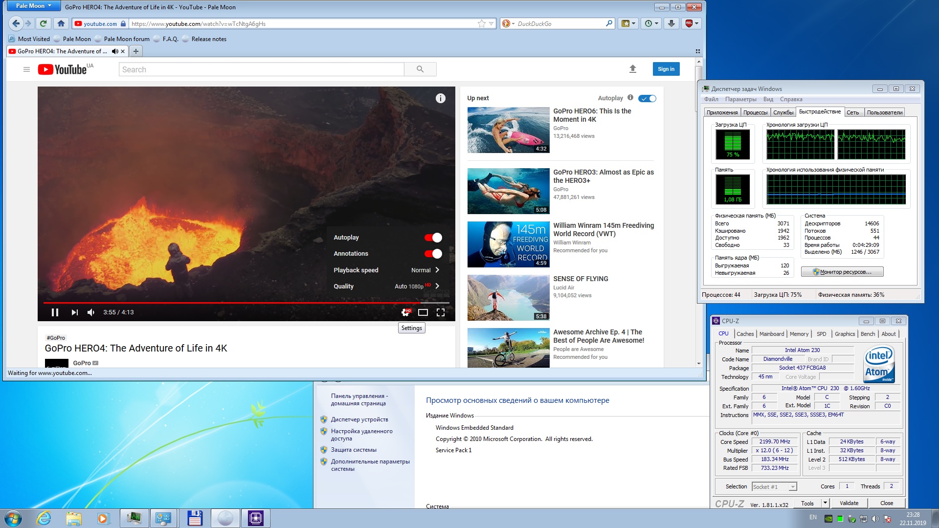Enter fullscreen video mode
Viewport: 939px width, 528px height.
(440, 312)
